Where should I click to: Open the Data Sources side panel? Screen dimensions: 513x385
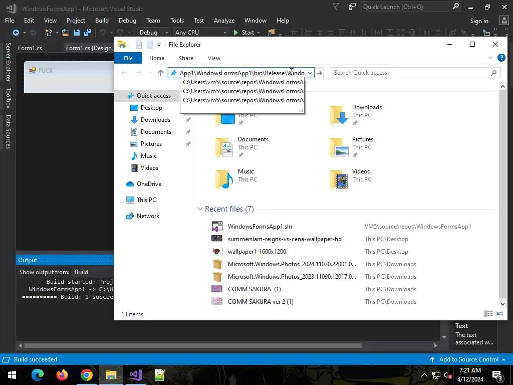click(x=8, y=132)
